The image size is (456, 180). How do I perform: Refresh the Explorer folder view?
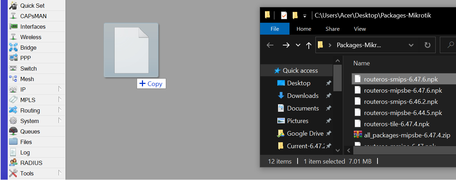click(427, 45)
